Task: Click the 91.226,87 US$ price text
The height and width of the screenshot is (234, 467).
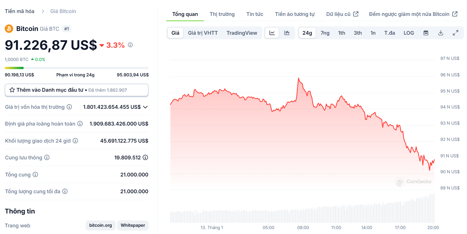Action: click(51, 45)
